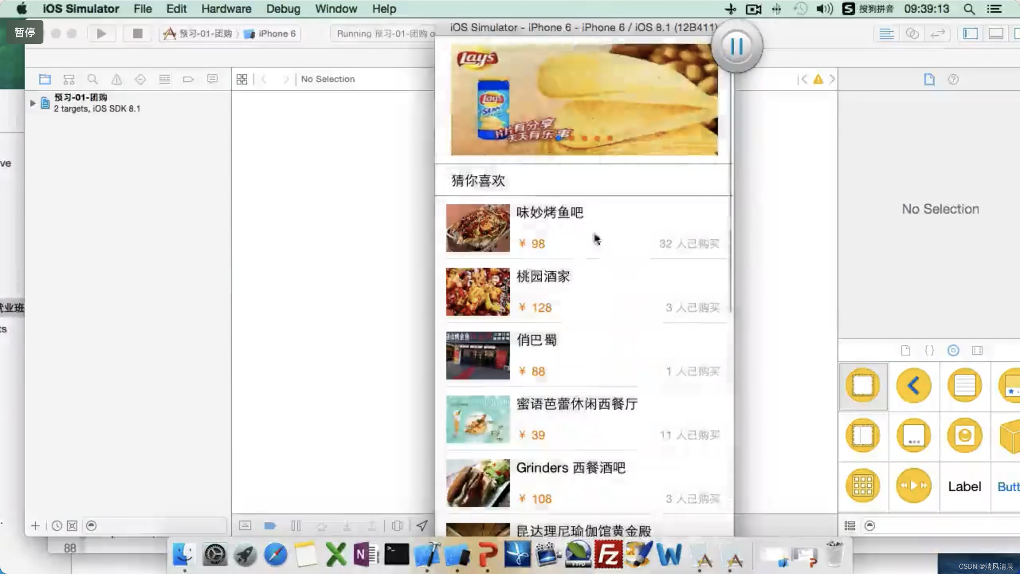Show the Breakpoint navigator icon
The height and width of the screenshot is (574, 1020).
(x=188, y=79)
